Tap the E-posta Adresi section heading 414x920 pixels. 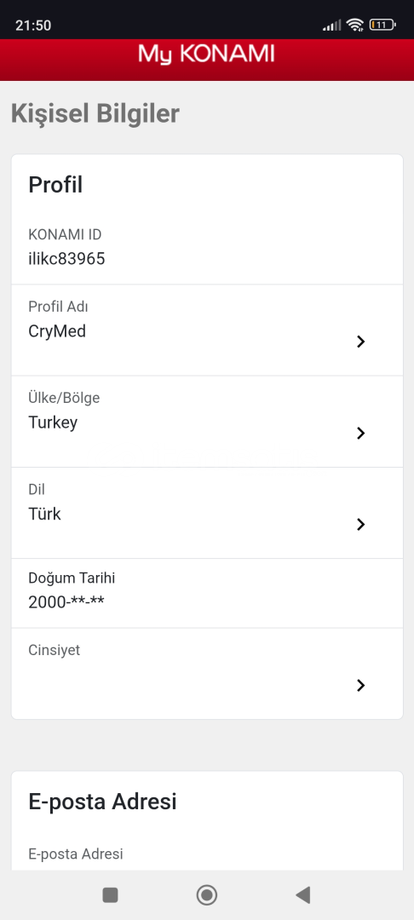point(102,802)
